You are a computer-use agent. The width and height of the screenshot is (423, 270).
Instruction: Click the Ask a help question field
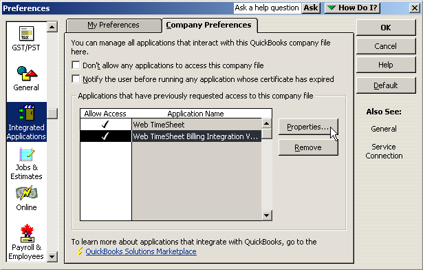[x=267, y=8]
